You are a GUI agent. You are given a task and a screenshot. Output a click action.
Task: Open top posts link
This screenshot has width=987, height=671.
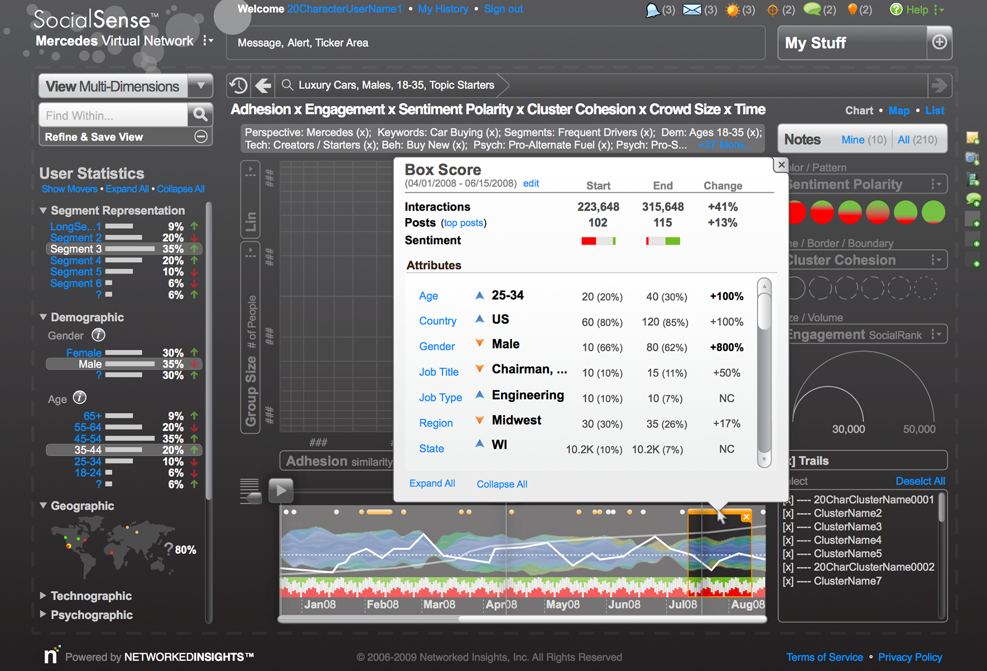point(464,223)
